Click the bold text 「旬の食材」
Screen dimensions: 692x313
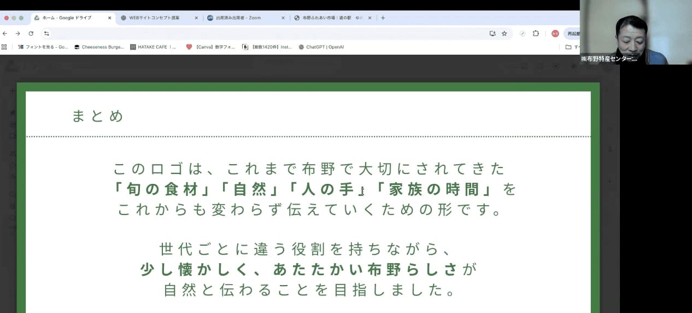coord(163,189)
